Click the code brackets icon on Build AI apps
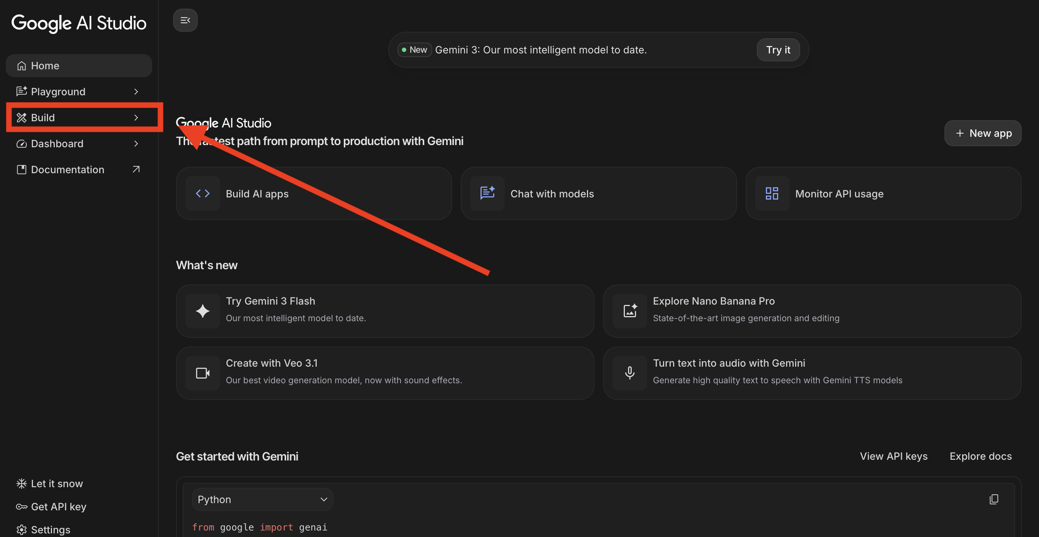 click(x=202, y=193)
